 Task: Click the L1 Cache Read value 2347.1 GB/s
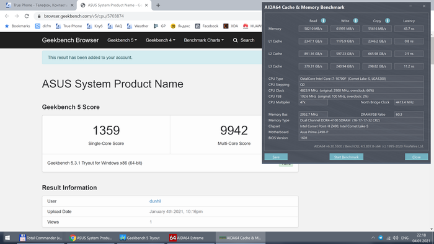(313, 41)
